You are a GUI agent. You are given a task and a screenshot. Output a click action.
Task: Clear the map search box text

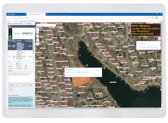point(52,25)
